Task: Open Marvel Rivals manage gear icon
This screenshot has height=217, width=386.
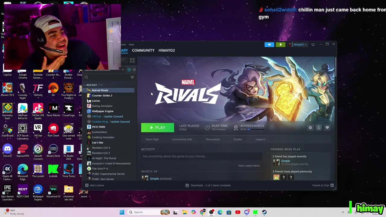Action: (310, 127)
